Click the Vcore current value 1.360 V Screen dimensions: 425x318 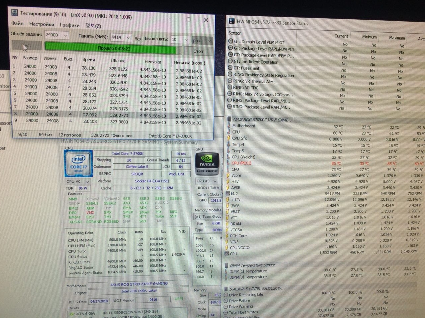click(x=334, y=175)
